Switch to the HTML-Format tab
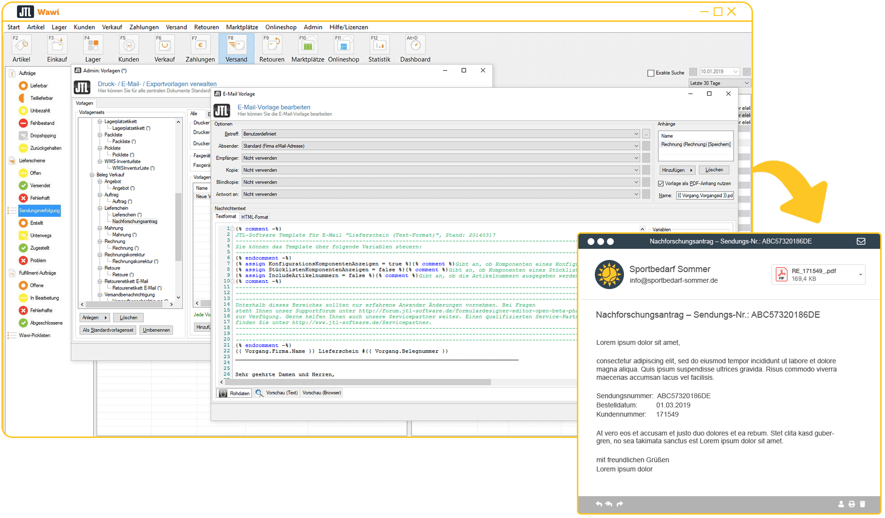The width and height of the screenshot is (885, 518). [255, 217]
